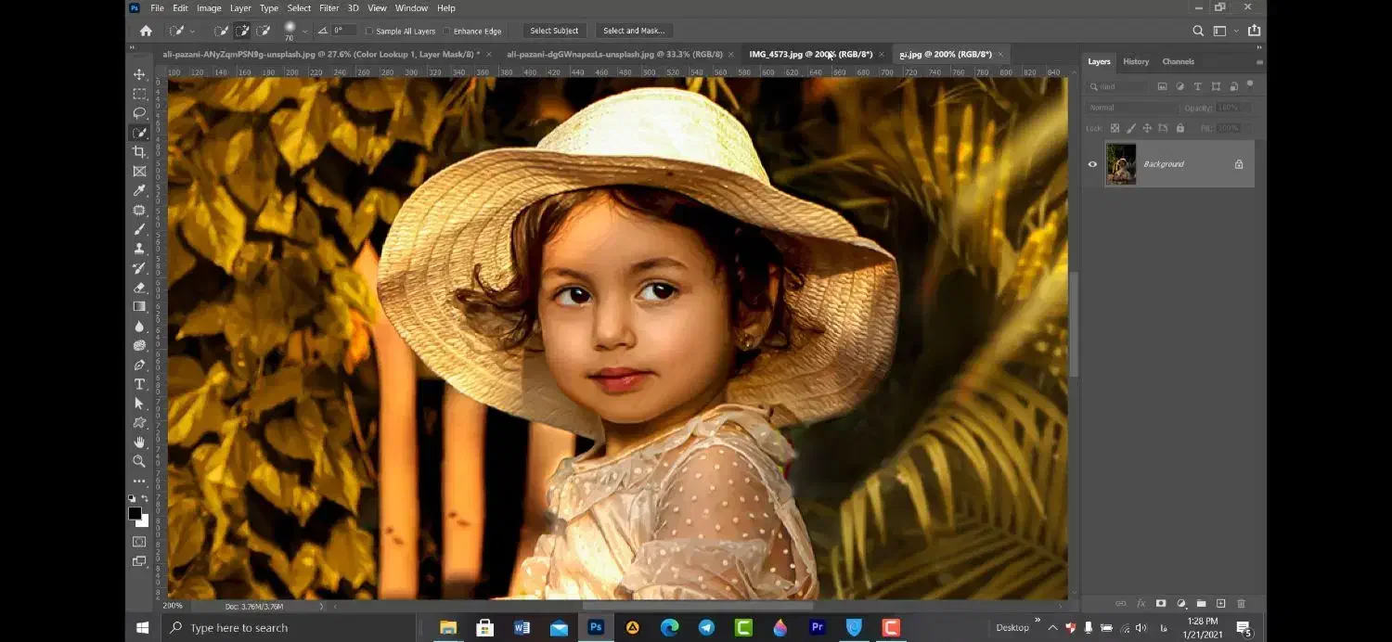
Task: Select the Move tool
Action: [x=140, y=73]
